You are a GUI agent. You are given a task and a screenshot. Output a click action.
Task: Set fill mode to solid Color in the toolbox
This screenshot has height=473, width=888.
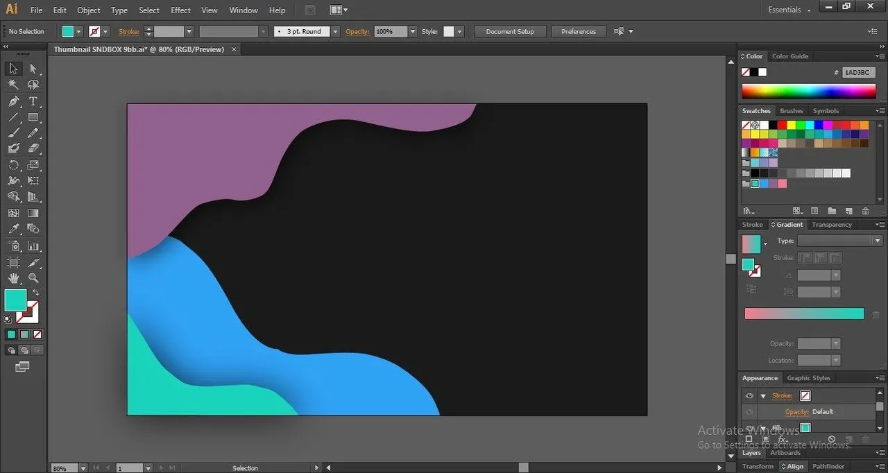click(x=11, y=334)
